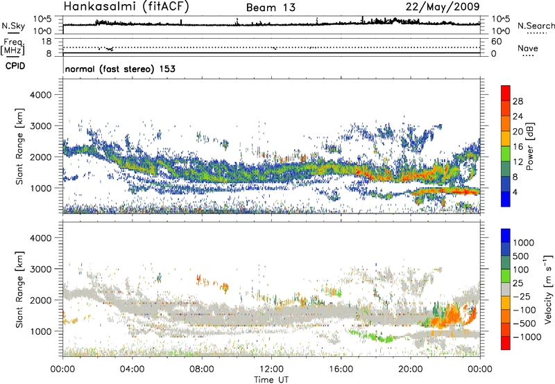Screen dimensions: 555x384
Task: Click the date '22/May/2009'
Action: pyautogui.click(x=443, y=6)
